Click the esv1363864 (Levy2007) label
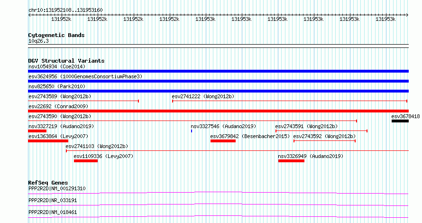 [x=58, y=136]
